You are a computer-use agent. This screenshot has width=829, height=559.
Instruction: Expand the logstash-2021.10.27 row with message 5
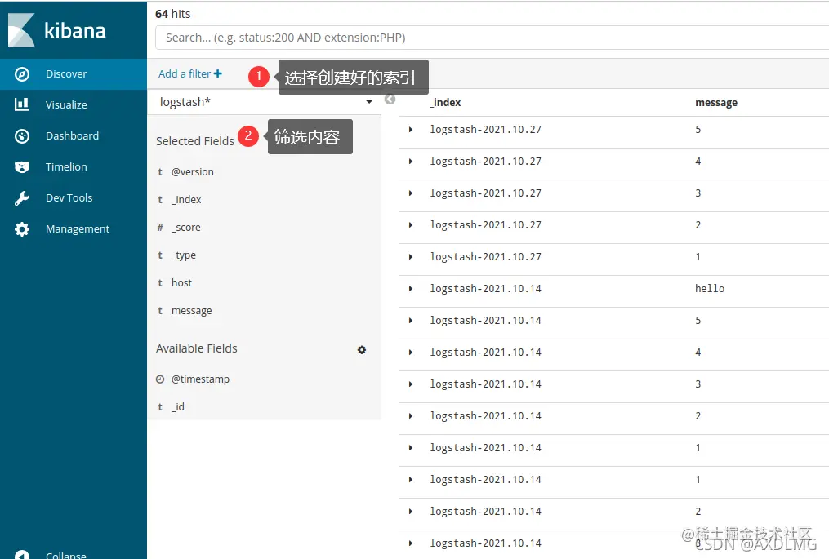click(x=410, y=130)
